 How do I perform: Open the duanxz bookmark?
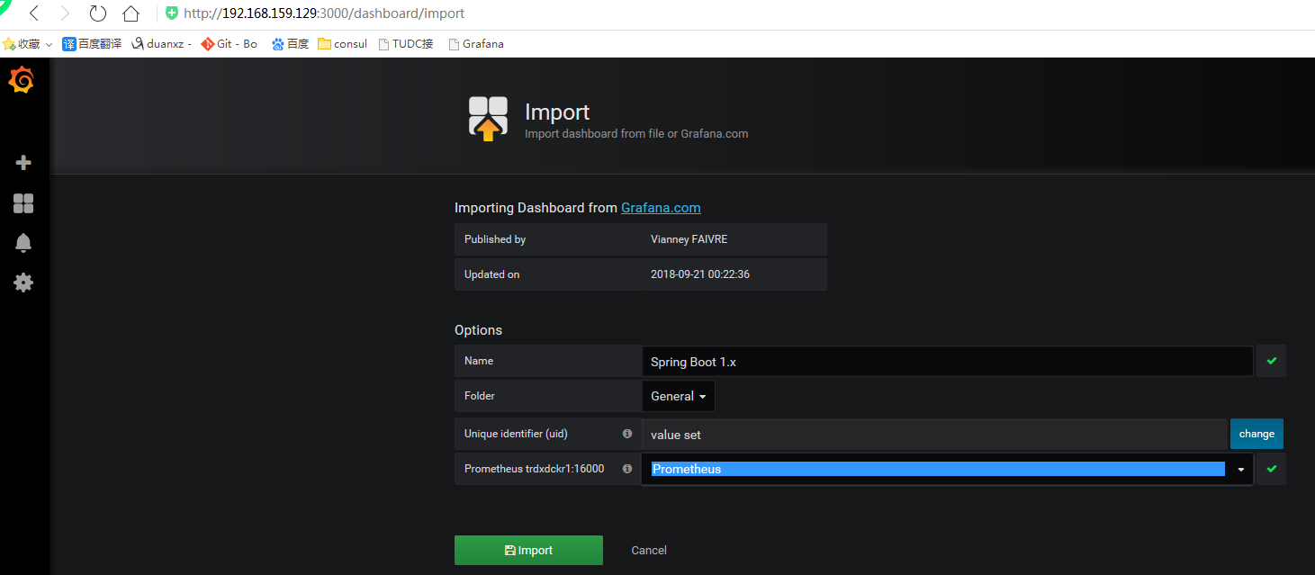[x=162, y=43]
